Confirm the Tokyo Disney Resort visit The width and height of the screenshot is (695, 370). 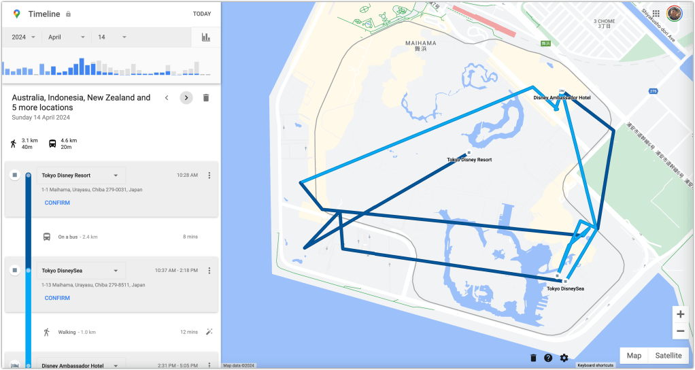(x=57, y=203)
